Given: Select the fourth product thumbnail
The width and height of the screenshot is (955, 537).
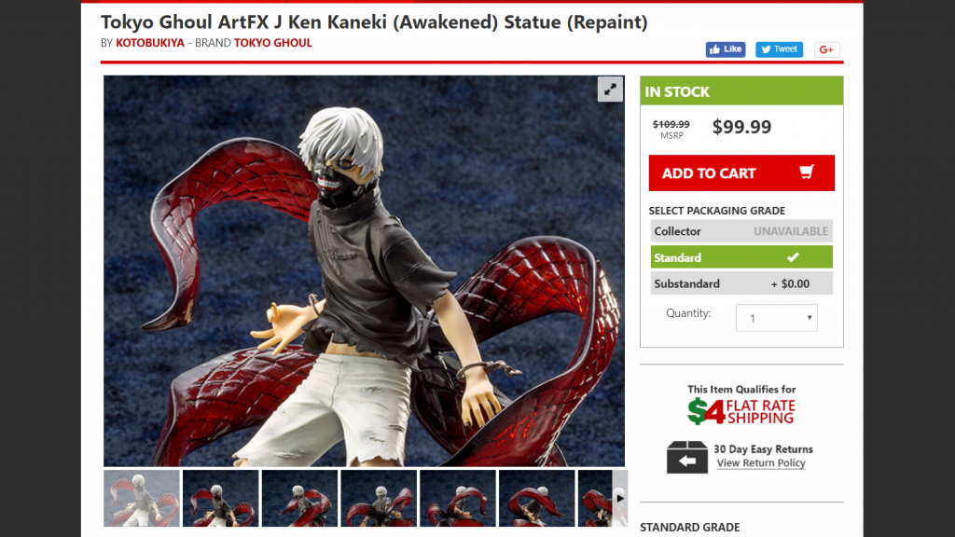Looking at the screenshot, I should tap(379, 498).
